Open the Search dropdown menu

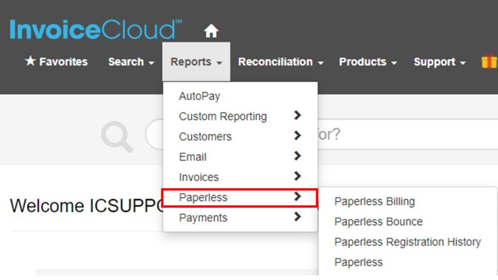[131, 62]
